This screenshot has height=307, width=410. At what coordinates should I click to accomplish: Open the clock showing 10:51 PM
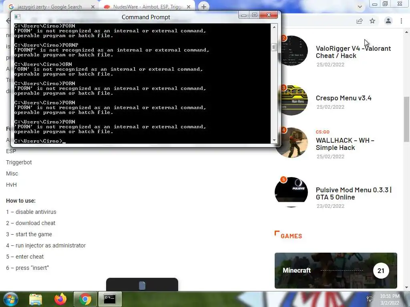click(390, 299)
